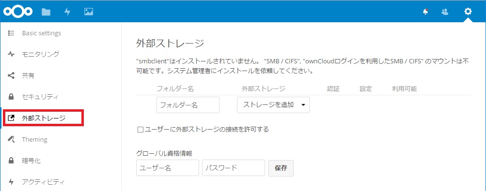The height and width of the screenshot is (191, 486).
Task: Click the 外部ストレージ column header
Action: pos(263,89)
